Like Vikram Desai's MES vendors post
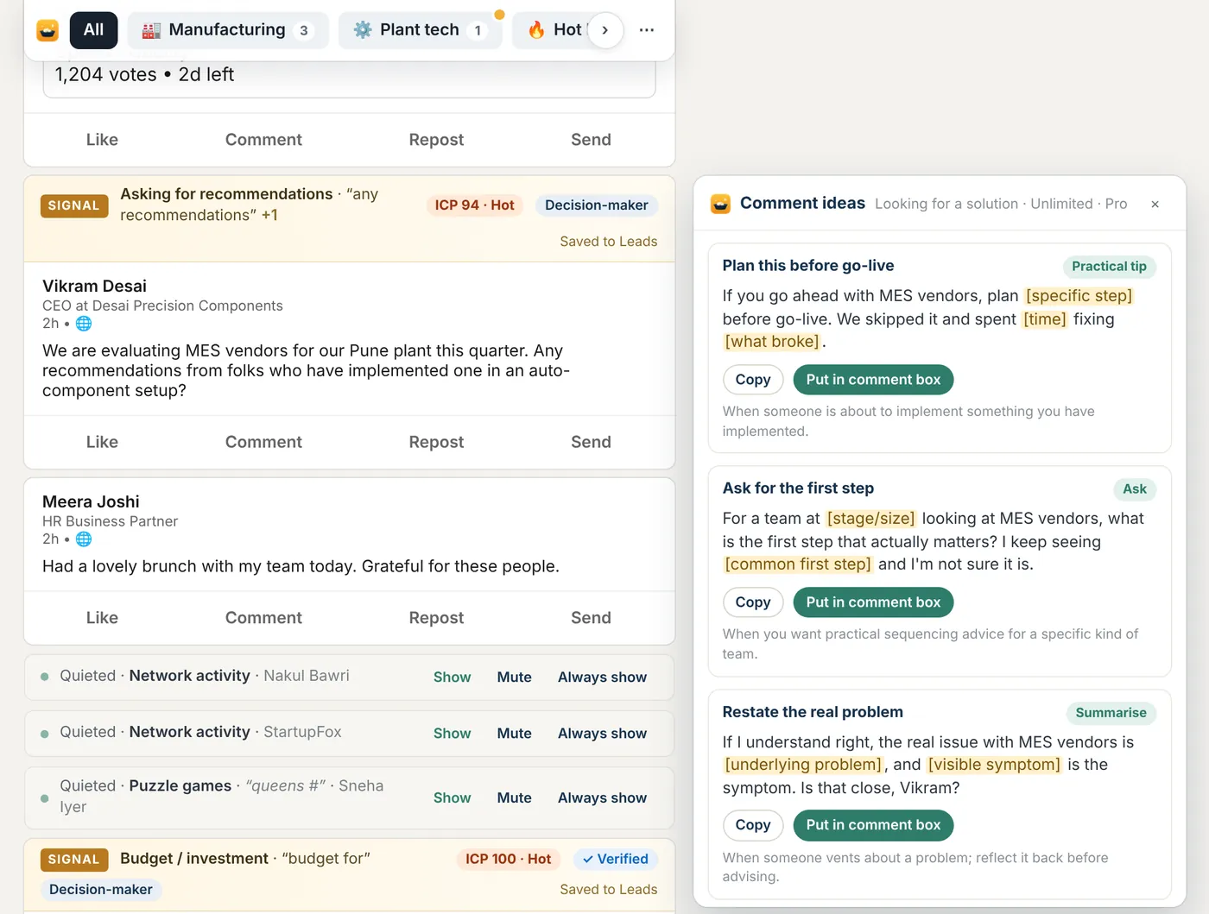This screenshot has height=914, width=1209. (102, 442)
